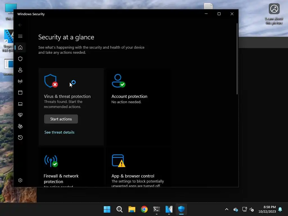Click the 'Security at a glance' title
This screenshot has height=216, width=288.
point(66,37)
